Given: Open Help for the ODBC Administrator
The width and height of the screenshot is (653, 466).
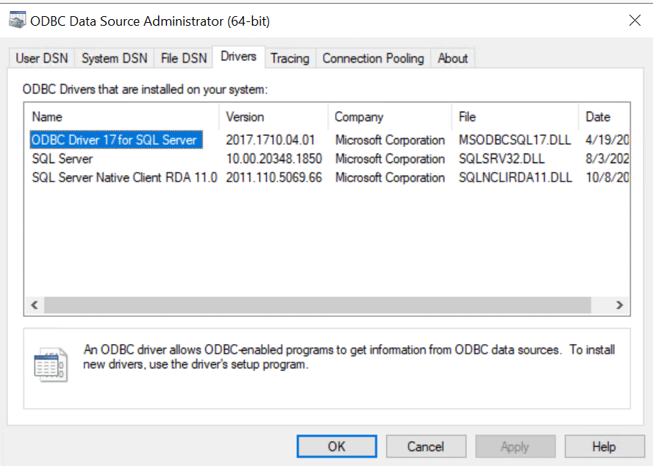Looking at the screenshot, I should coord(604,445).
